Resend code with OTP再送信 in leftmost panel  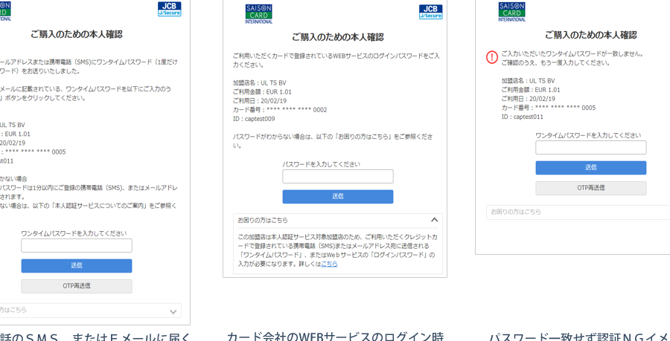point(77,286)
